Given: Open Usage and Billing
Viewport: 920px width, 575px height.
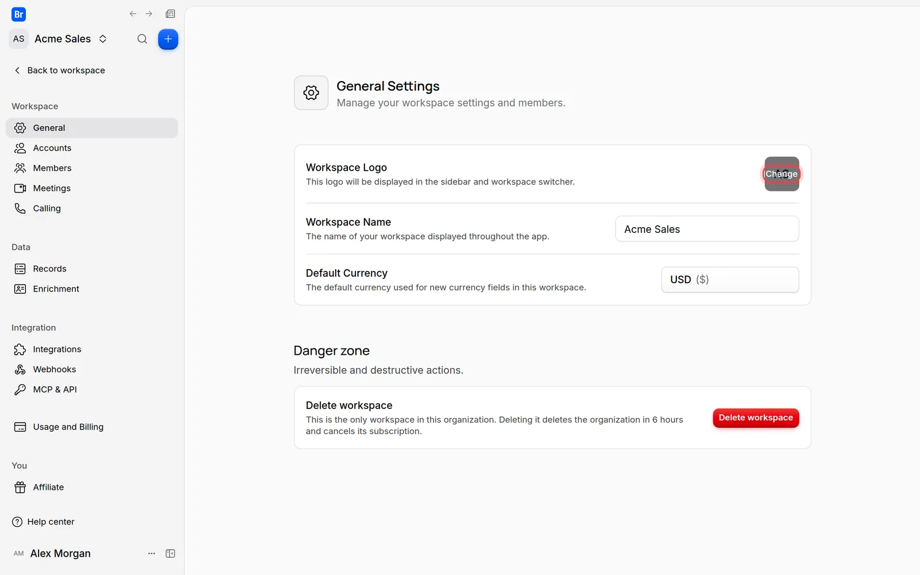Looking at the screenshot, I should tap(92, 427).
